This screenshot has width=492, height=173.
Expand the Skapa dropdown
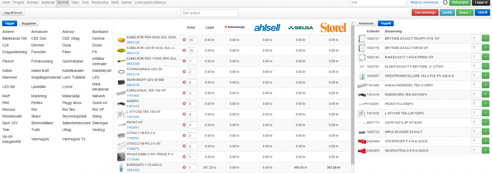coord(465,13)
